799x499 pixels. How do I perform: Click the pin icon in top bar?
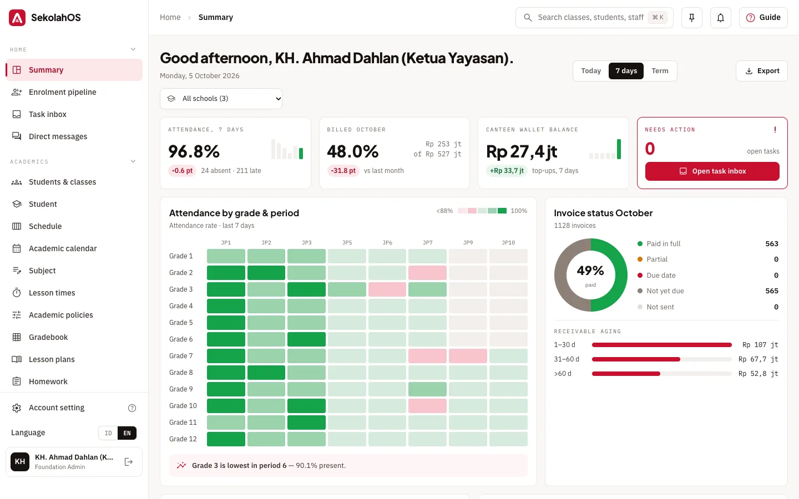(692, 18)
